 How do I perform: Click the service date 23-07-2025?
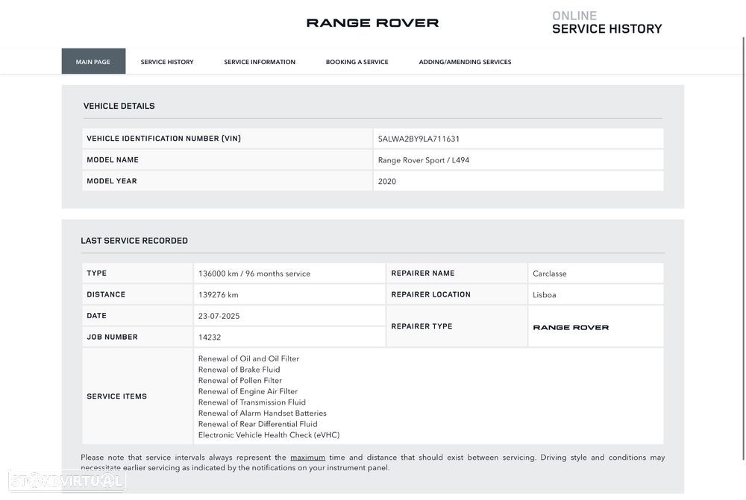(x=219, y=316)
